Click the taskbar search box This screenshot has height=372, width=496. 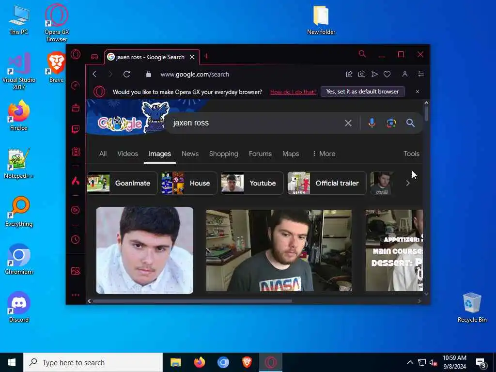[x=93, y=362]
